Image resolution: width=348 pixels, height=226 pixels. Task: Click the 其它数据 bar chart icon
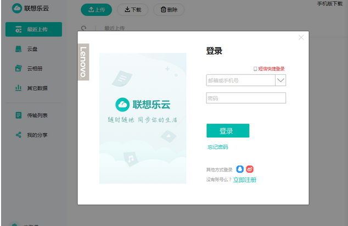pyautogui.click(x=19, y=88)
